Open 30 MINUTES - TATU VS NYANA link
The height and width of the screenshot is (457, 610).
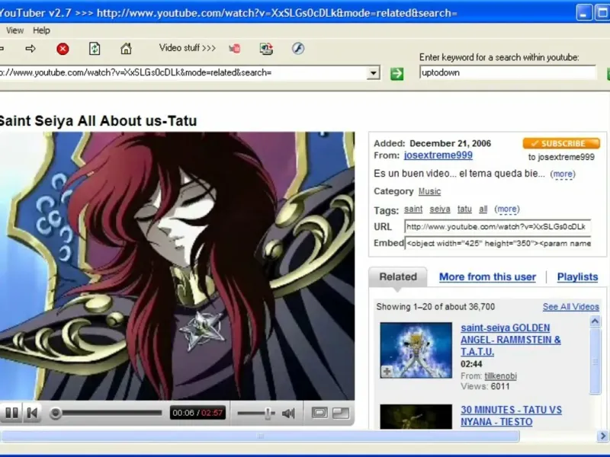tap(511, 416)
